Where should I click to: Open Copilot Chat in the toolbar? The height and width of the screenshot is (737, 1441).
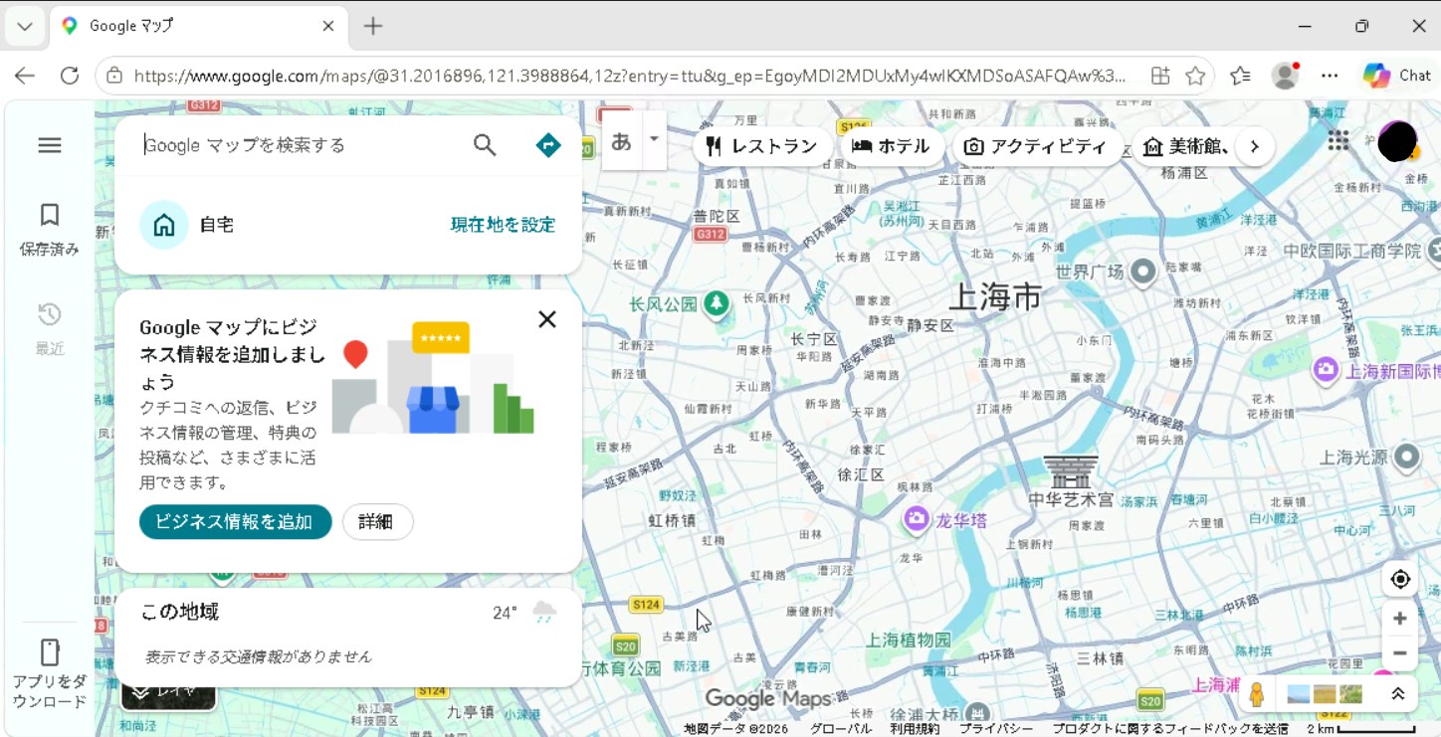click(x=1397, y=76)
